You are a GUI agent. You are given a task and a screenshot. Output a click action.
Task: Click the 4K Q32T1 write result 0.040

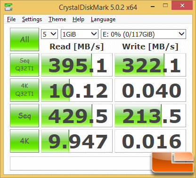150,90
